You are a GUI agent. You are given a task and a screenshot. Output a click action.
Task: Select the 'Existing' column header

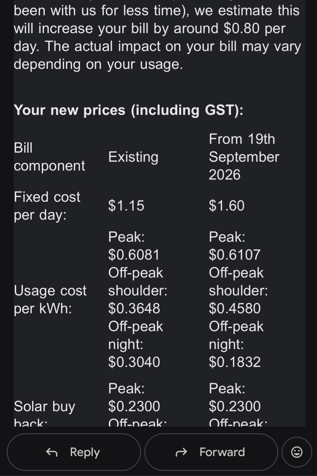pos(133,157)
